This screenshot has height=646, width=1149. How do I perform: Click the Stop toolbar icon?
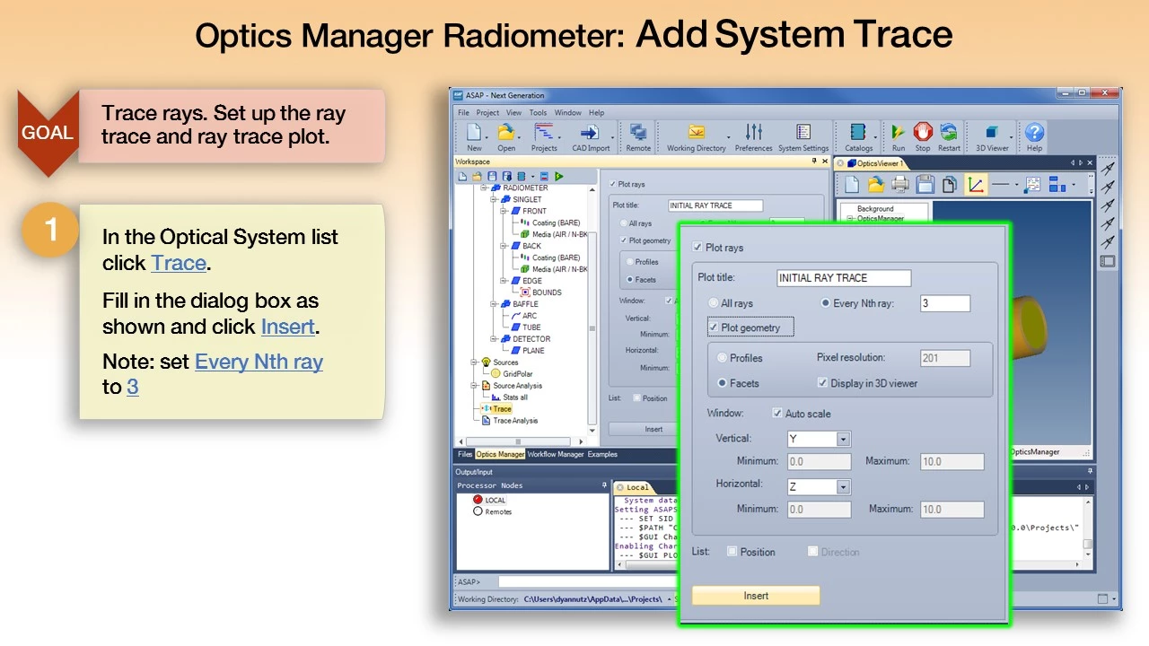[x=922, y=135]
